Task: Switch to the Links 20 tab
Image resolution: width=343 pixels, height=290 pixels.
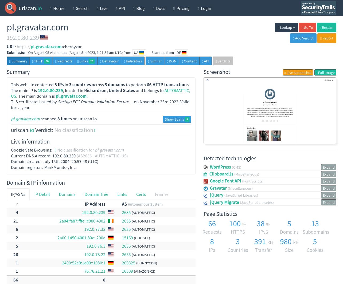Action: 86,61
